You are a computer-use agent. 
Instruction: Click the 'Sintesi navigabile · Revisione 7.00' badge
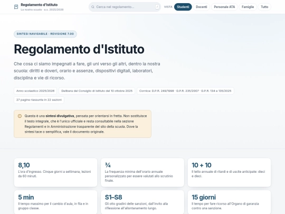tap(45, 34)
